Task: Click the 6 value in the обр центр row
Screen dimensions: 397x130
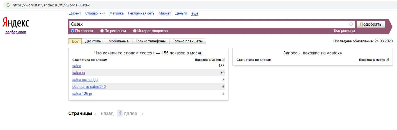Action: point(224,87)
